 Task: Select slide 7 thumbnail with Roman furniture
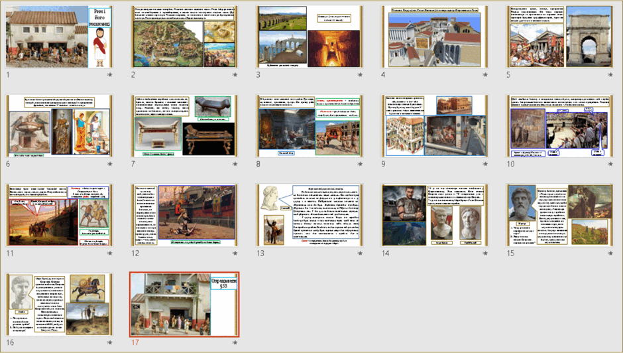(184, 126)
